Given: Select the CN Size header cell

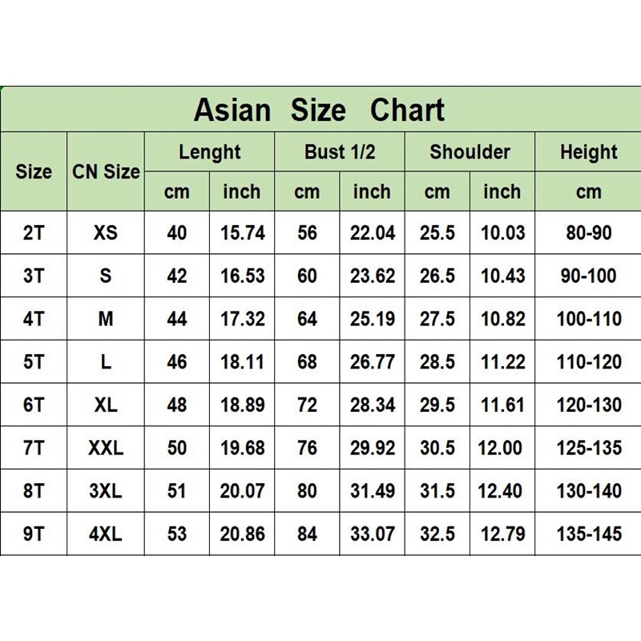Looking at the screenshot, I should pyautogui.click(x=106, y=171).
